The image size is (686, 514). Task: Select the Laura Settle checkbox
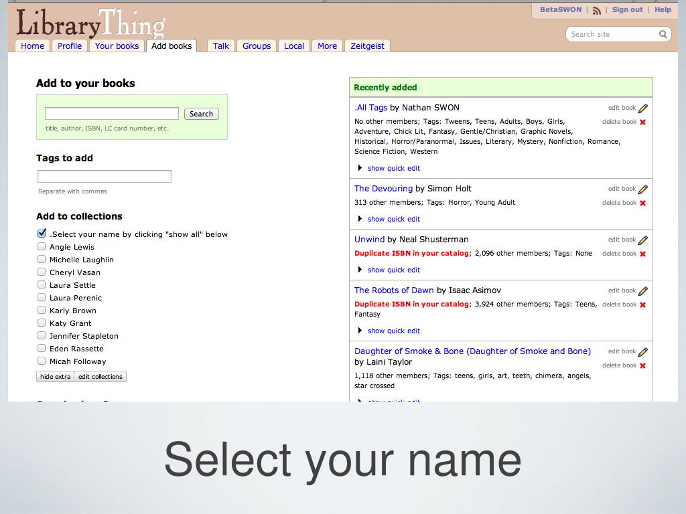42,284
